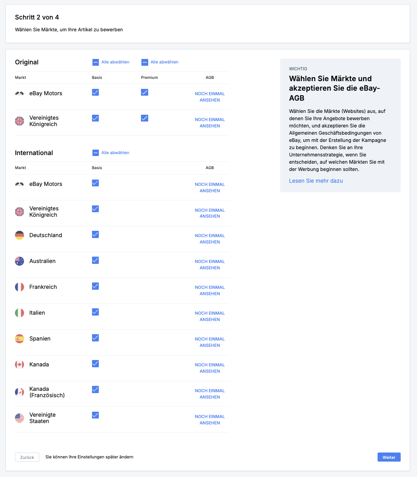Screen dimensions: 417x477
Task: Go back with the Zurück button
Action: click(x=27, y=457)
